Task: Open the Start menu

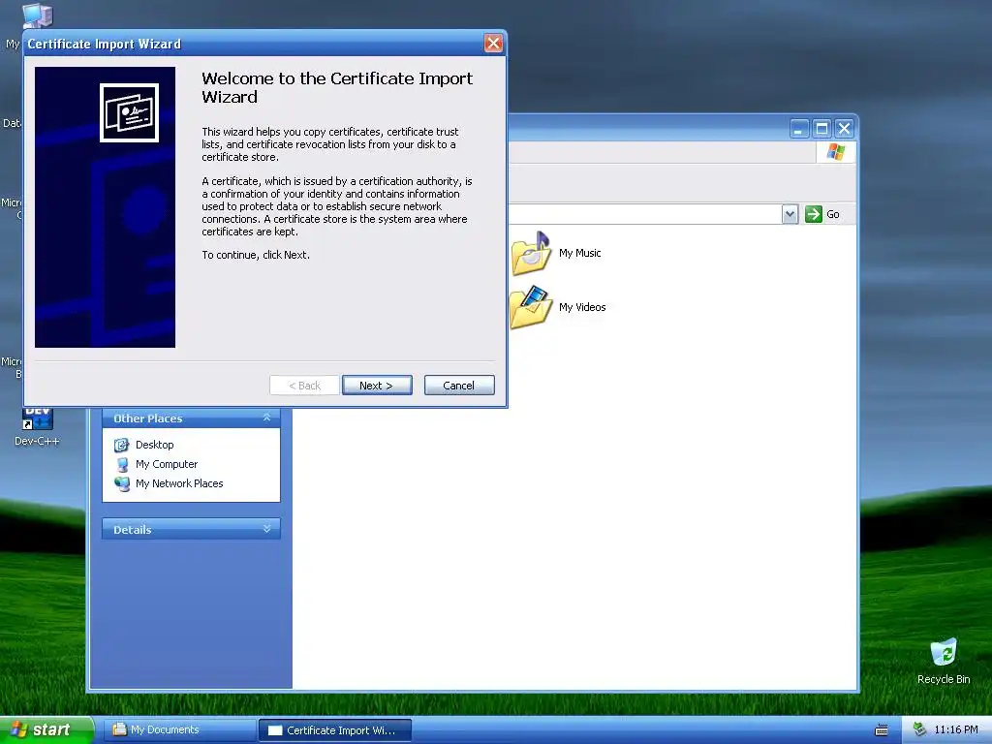Action: pyautogui.click(x=46, y=729)
